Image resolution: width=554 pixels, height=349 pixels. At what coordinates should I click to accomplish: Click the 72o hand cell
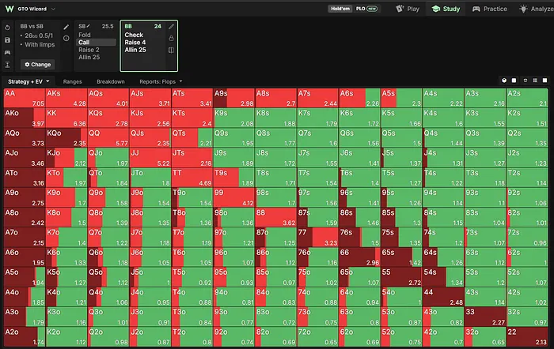point(317,336)
